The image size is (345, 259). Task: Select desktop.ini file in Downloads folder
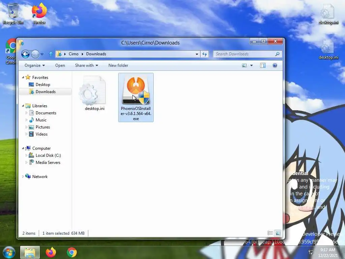(95, 93)
